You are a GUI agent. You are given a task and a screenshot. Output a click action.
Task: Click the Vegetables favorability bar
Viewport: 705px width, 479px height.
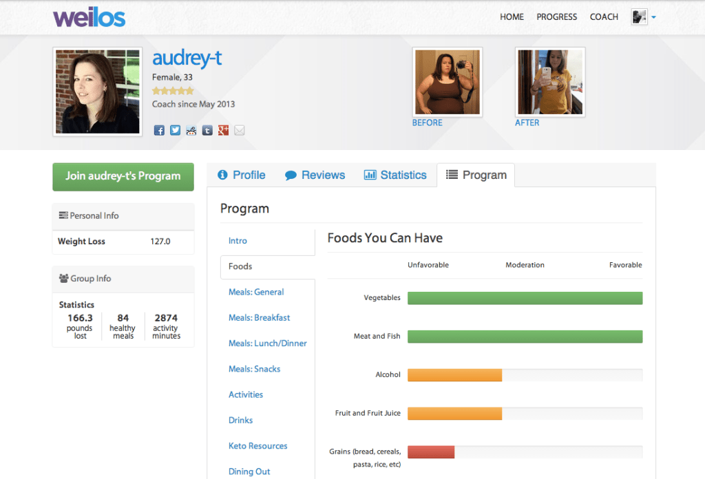(525, 298)
